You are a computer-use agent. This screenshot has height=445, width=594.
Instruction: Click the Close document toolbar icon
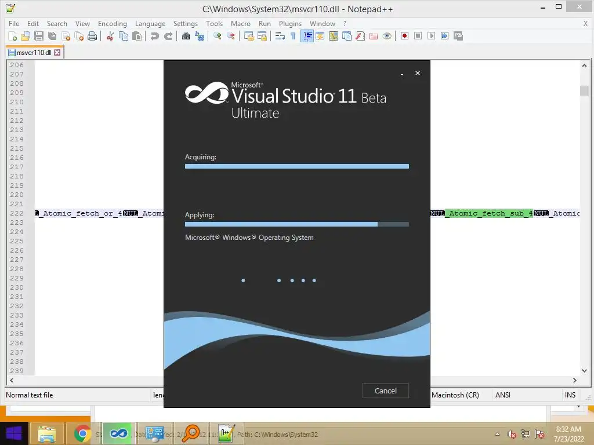tap(66, 37)
